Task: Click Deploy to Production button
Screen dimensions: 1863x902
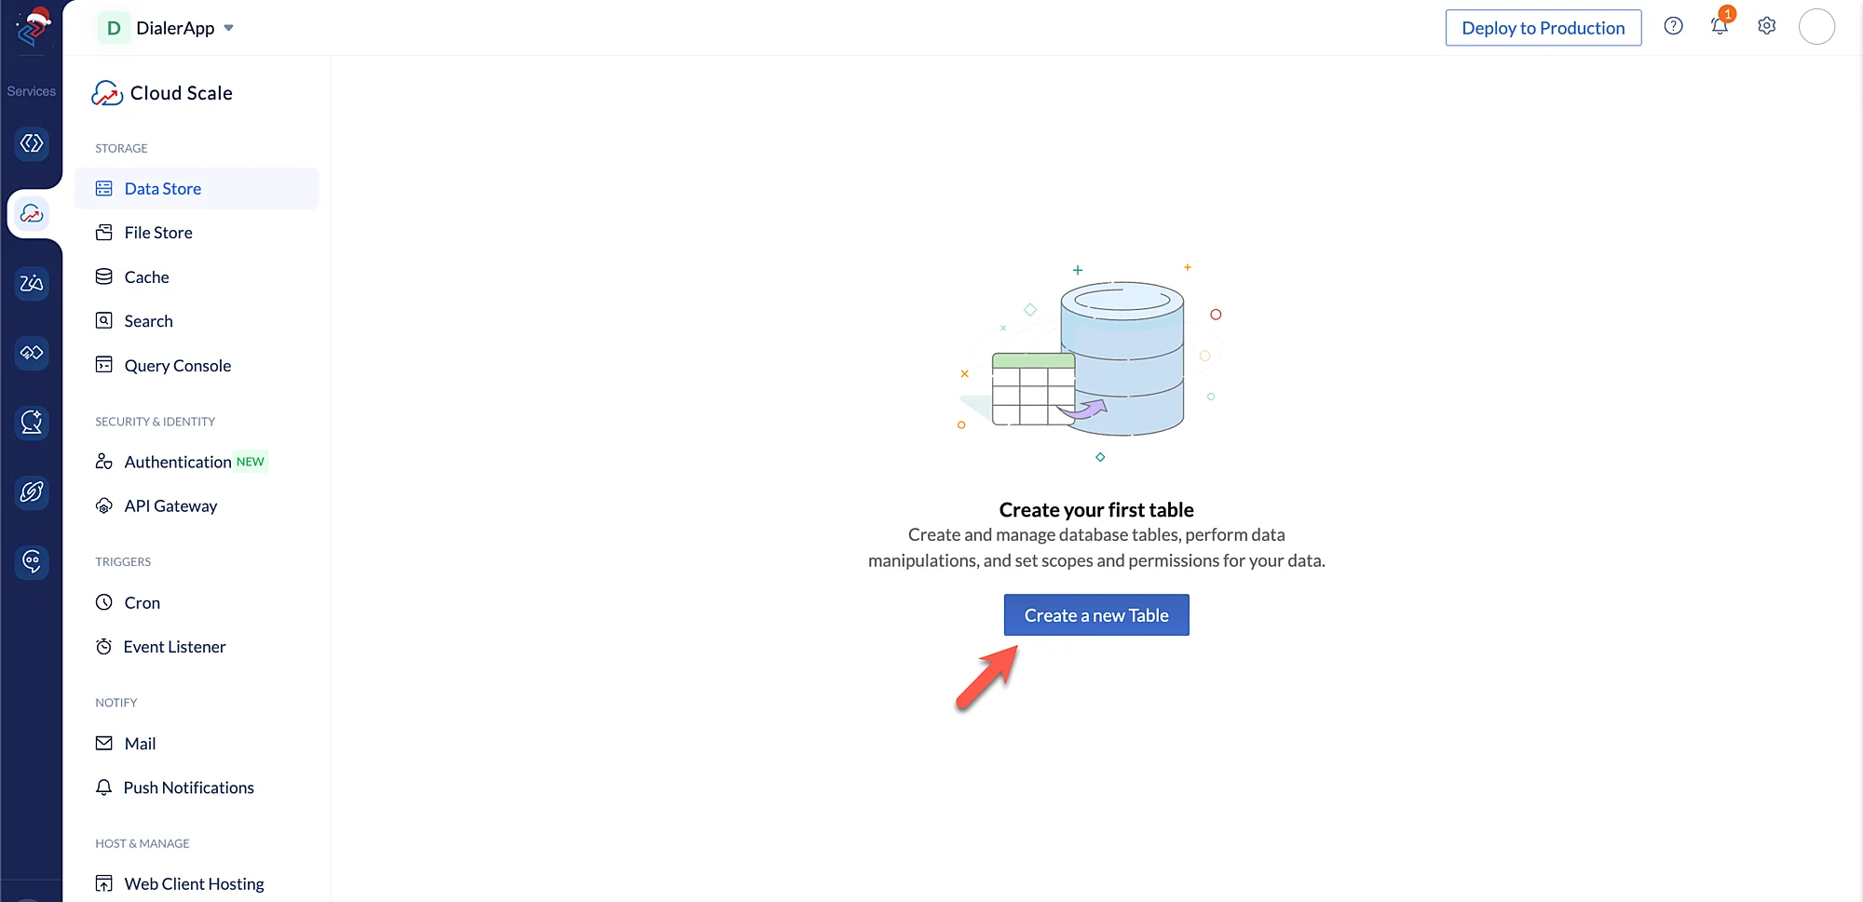Action: tap(1543, 28)
